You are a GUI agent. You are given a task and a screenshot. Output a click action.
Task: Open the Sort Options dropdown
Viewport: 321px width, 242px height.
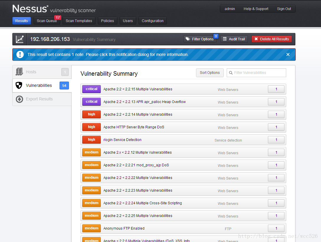pyautogui.click(x=210, y=73)
